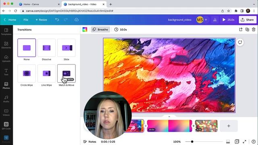Click the comment refresh bubble beside the canvas

click(x=240, y=42)
